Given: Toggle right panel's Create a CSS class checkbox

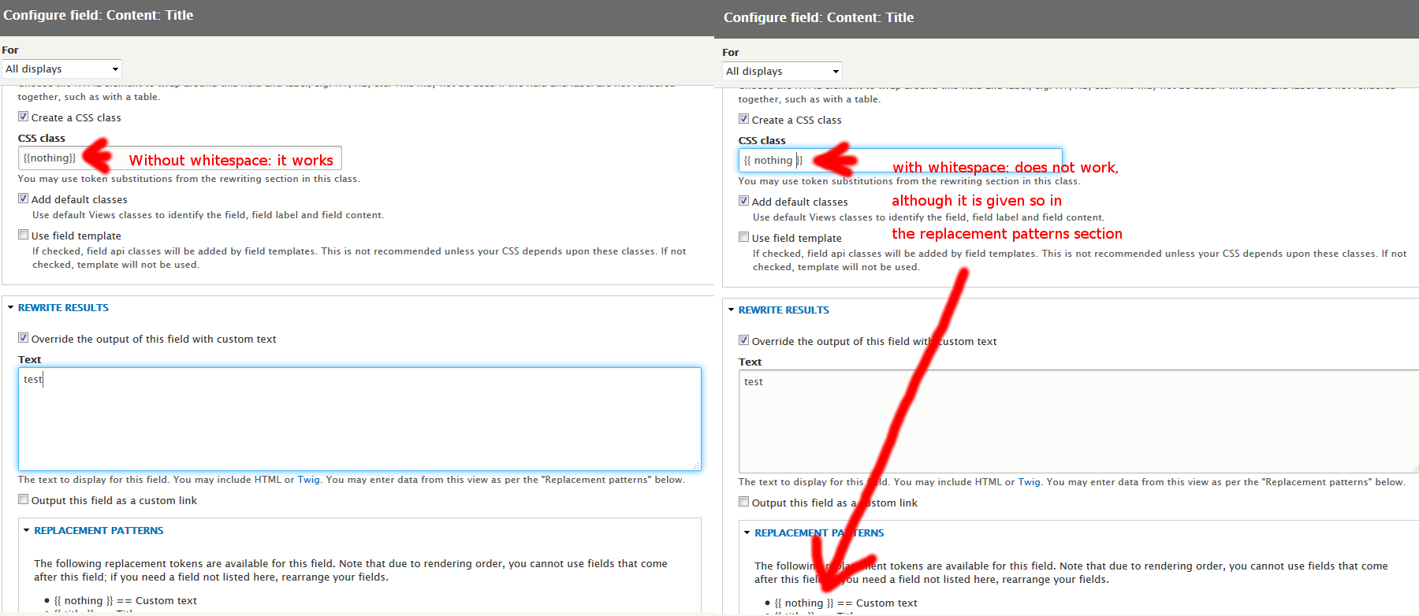Looking at the screenshot, I should pos(743,119).
